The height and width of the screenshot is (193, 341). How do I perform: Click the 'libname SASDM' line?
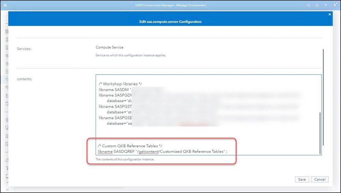click(115, 89)
